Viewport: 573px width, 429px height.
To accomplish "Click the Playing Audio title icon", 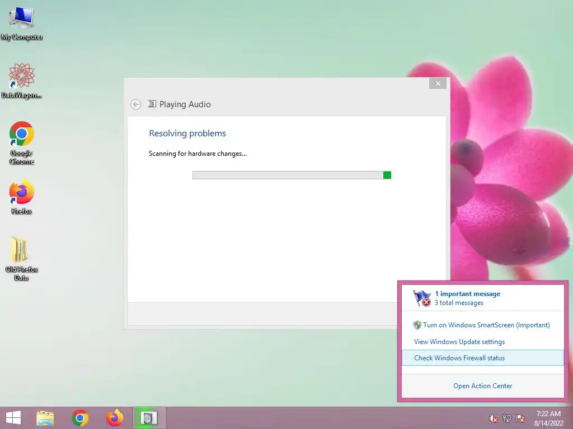I will [152, 104].
